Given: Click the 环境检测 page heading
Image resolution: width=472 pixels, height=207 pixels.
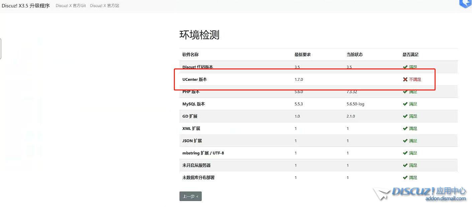Looking at the screenshot, I should click(x=200, y=35).
